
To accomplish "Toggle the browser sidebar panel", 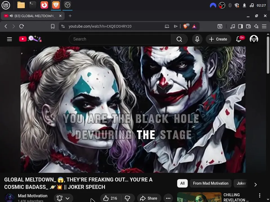I will pos(240,26).
